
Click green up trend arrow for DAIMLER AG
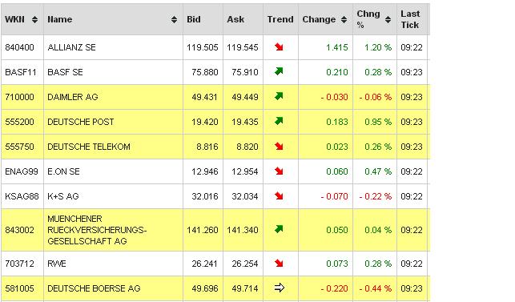point(279,96)
